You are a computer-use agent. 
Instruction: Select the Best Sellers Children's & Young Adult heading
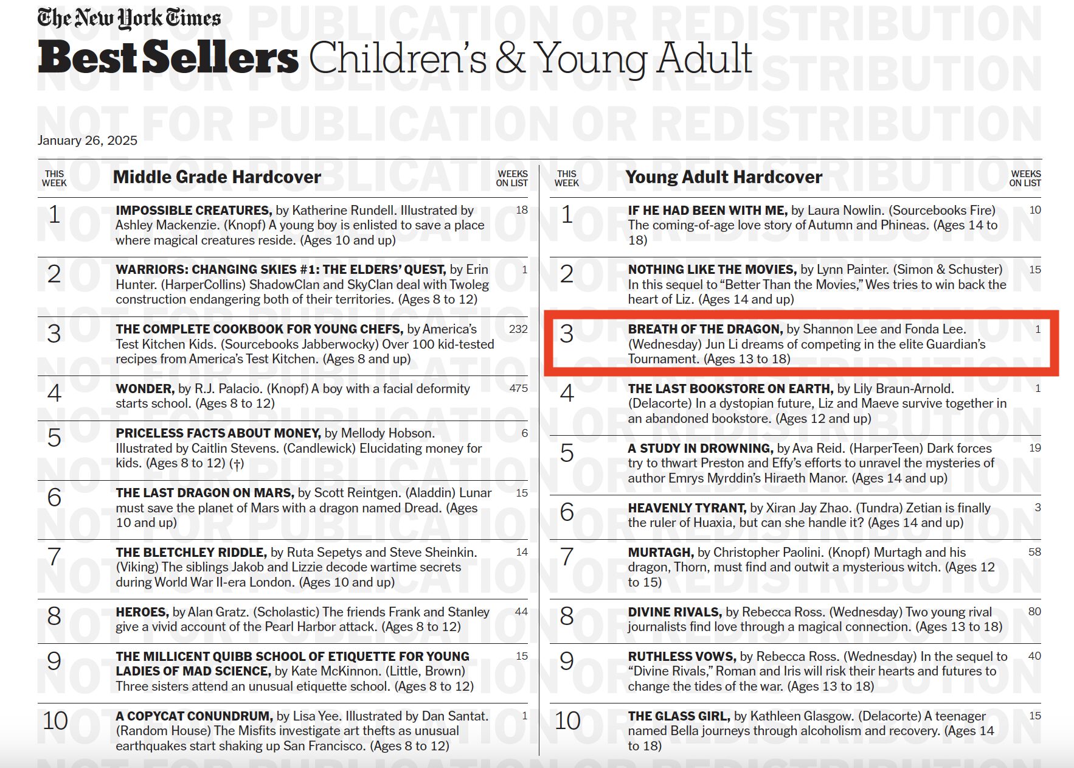click(x=395, y=58)
